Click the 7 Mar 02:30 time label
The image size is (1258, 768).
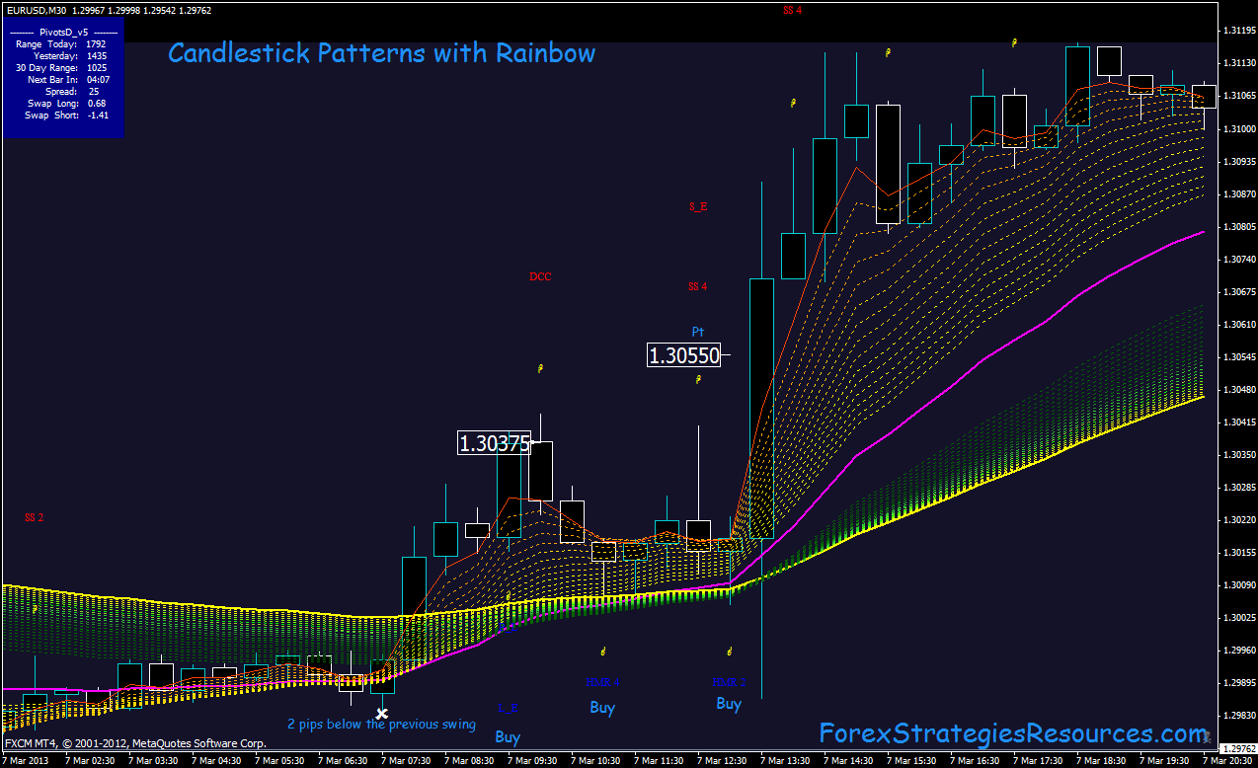coord(89,761)
